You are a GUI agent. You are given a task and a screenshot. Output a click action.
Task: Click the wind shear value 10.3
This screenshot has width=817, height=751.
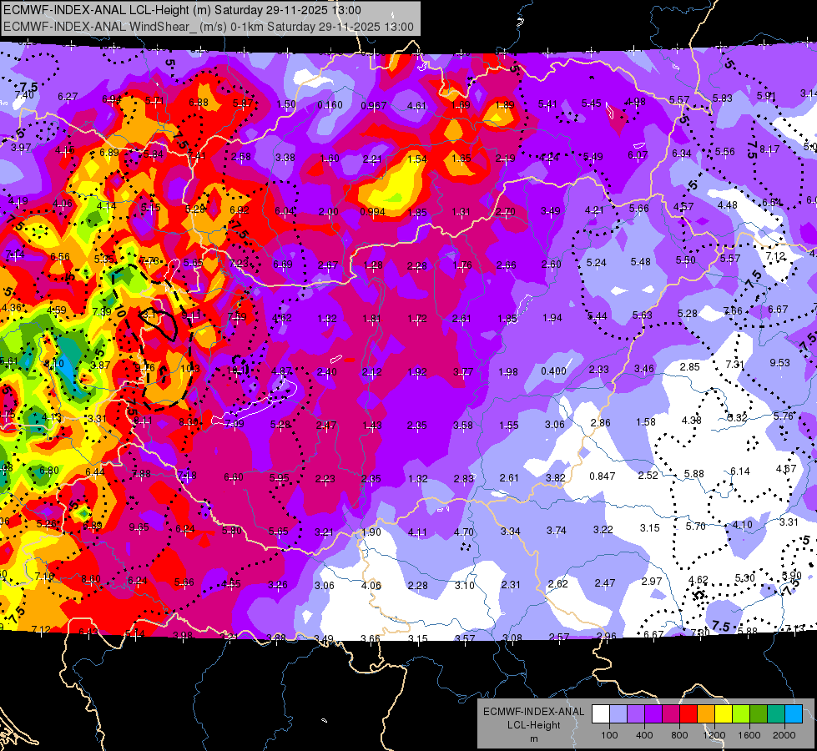click(x=190, y=369)
